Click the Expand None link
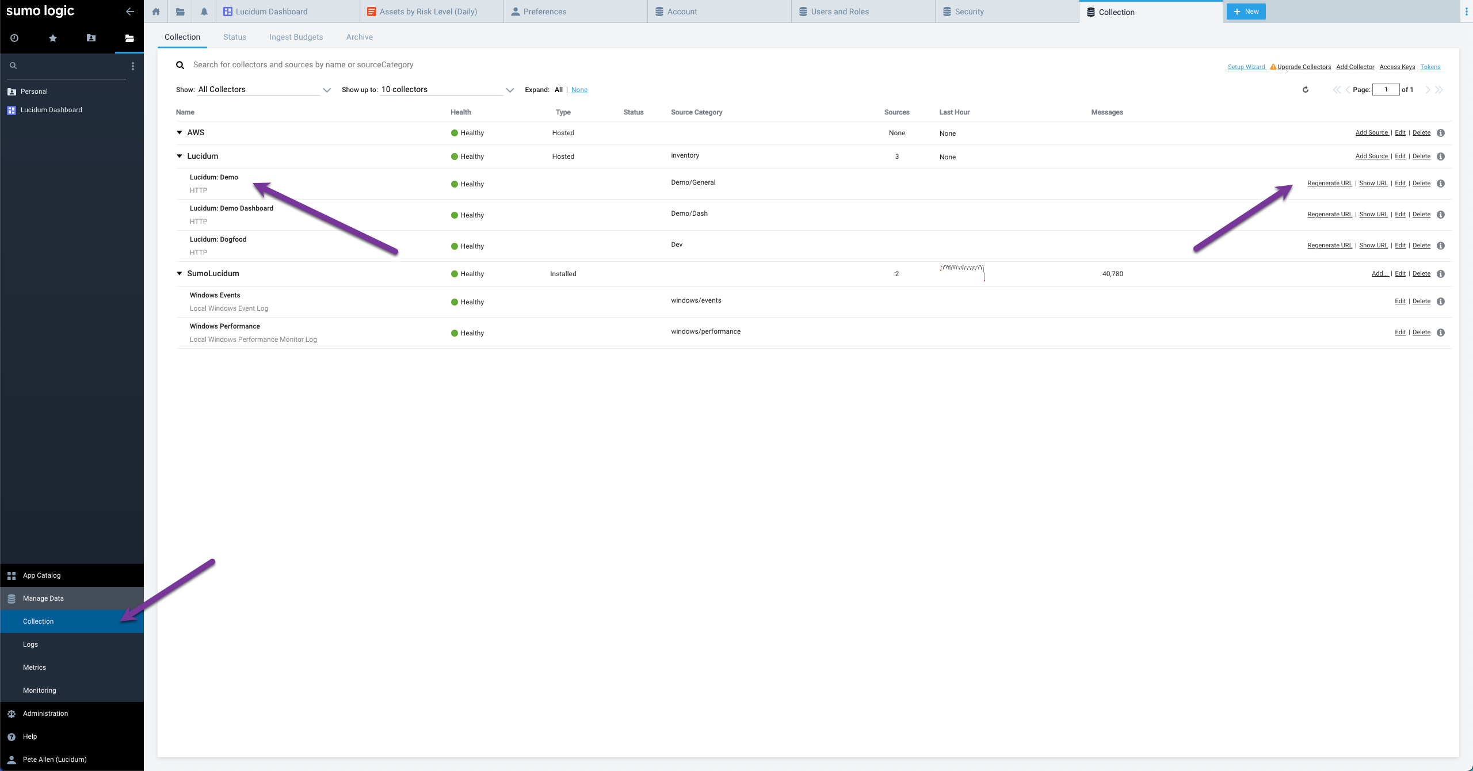1473x771 pixels. (x=579, y=90)
